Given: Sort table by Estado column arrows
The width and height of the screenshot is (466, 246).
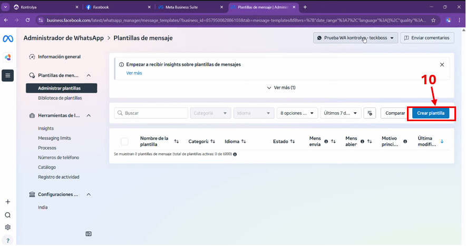Looking at the screenshot, I should 292,141.
